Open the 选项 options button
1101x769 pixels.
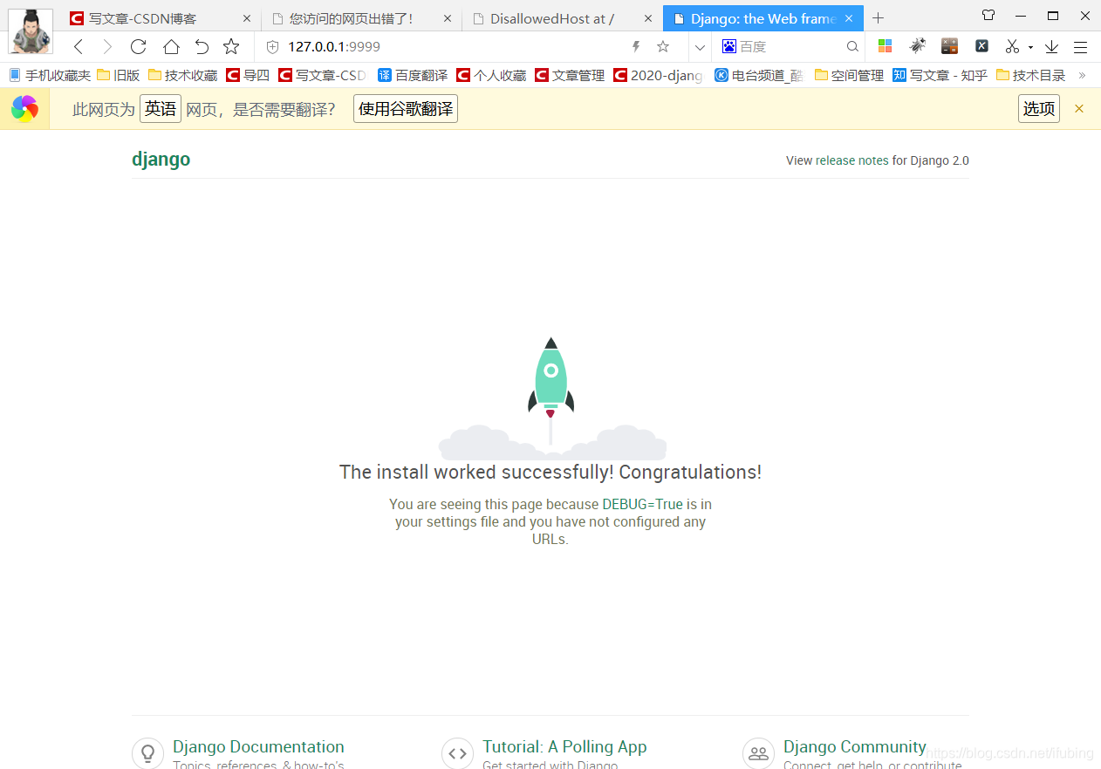click(1039, 109)
